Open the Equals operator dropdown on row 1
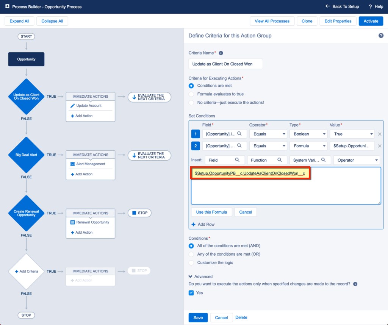388x325 pixels. coord(268,134)
